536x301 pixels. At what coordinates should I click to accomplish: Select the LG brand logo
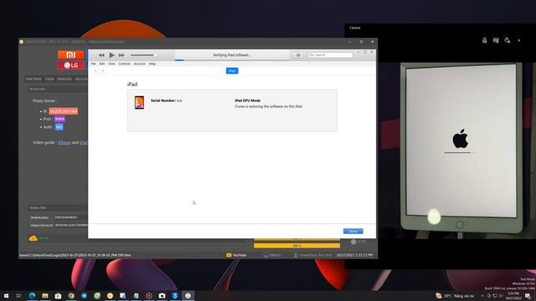[70, 65]
